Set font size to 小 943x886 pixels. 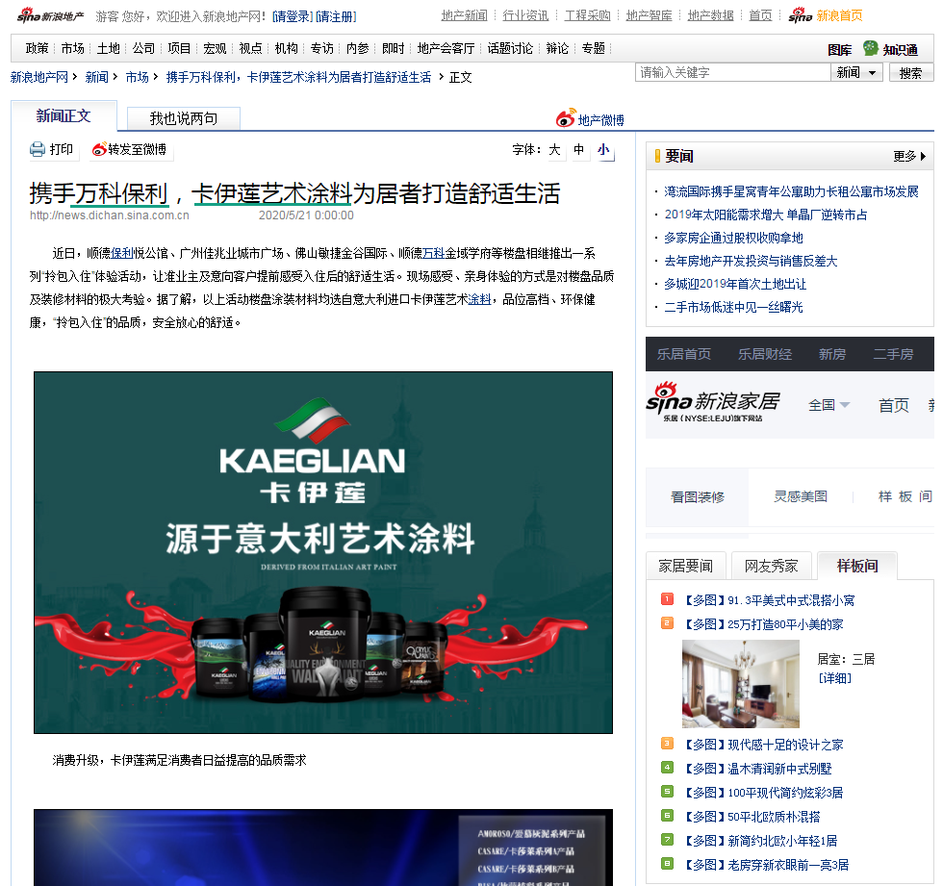click(x=604, y=149)
